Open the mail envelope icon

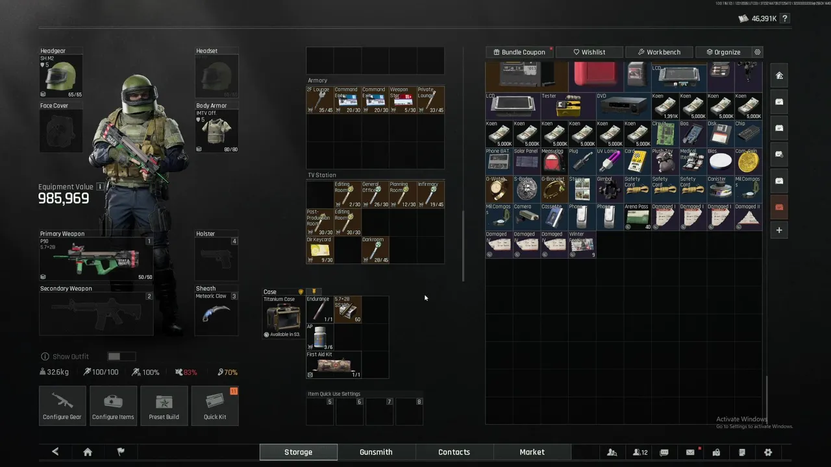tap(690, 452)
